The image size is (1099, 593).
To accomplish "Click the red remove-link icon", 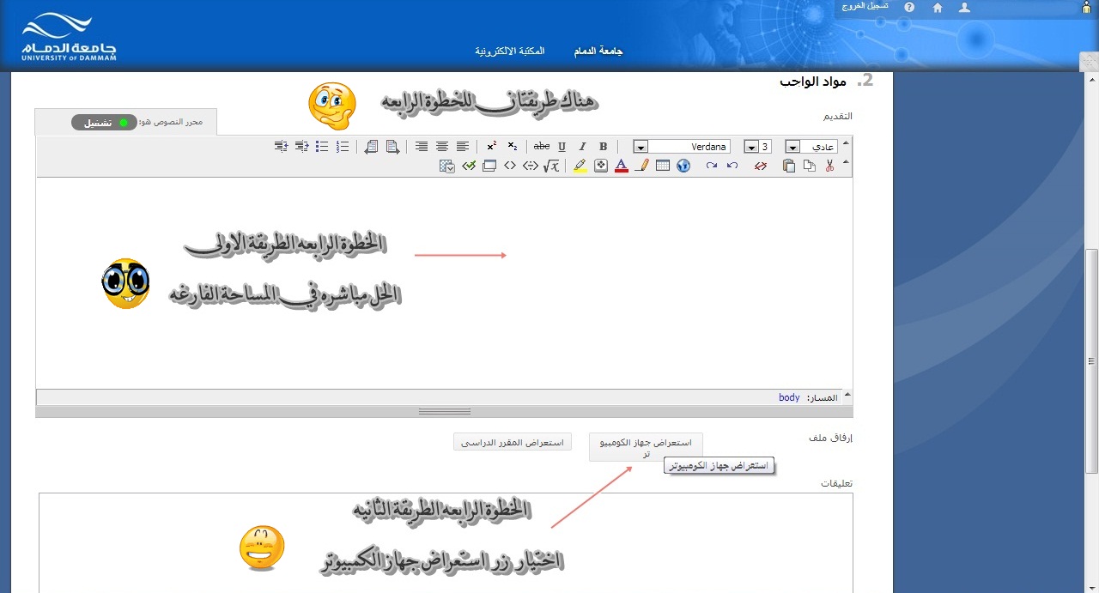I will [x=761, y=166].
